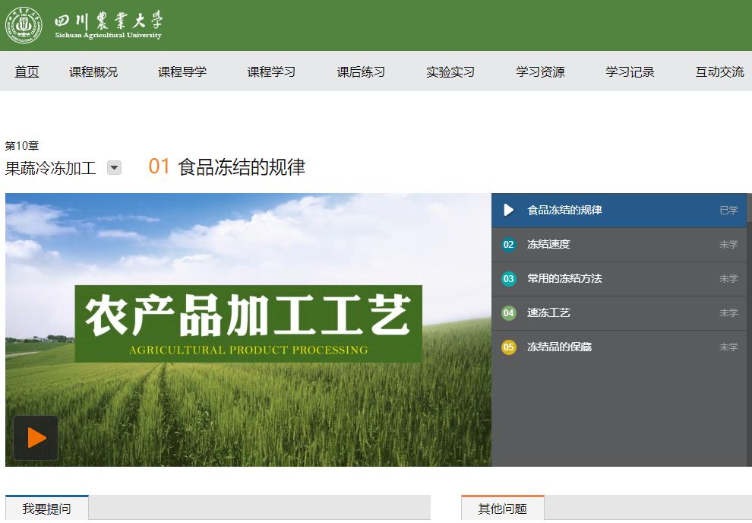Click the white play icon beside 食品冻结的规律
The image size is (752, 523).
(508, 210)
